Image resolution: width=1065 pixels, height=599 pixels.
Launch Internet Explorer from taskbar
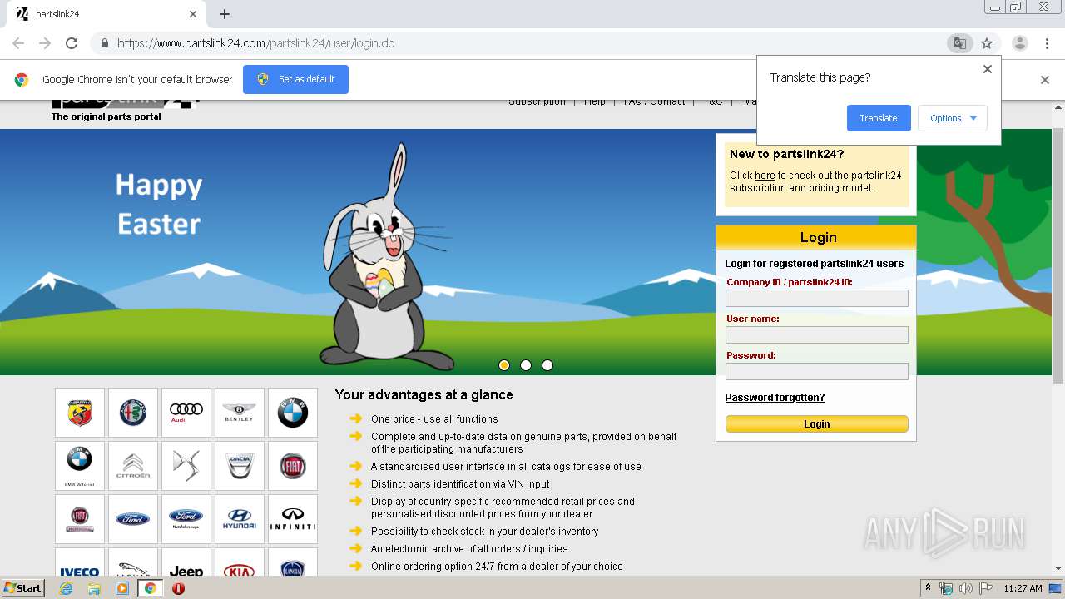66,588
